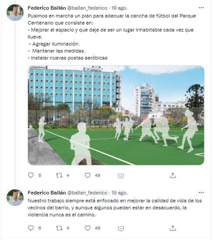Share the second tweet with the upload icon

click(173, 228)
